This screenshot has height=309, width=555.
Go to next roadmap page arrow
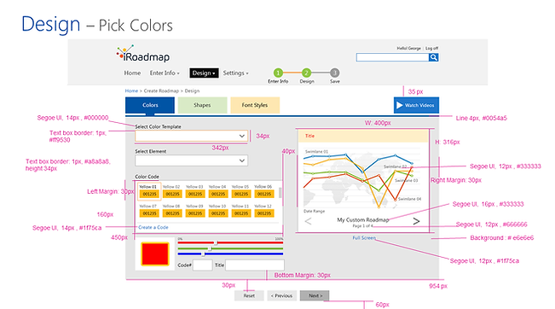tap(416, 221)
